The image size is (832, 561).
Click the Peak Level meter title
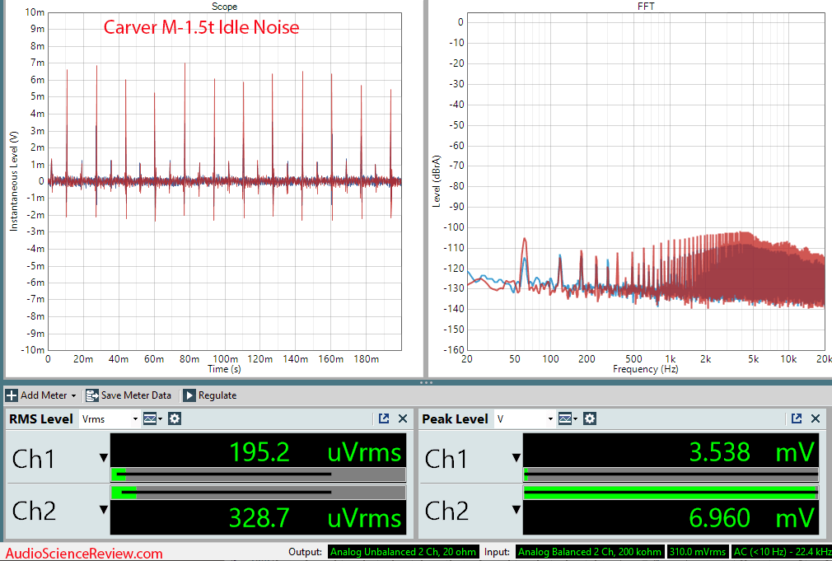point(455,418)
